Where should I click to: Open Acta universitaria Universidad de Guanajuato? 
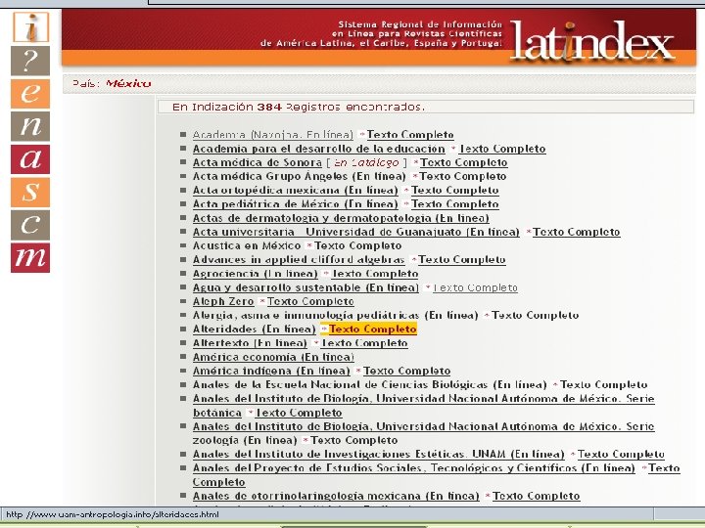click(x=356, y=232)
